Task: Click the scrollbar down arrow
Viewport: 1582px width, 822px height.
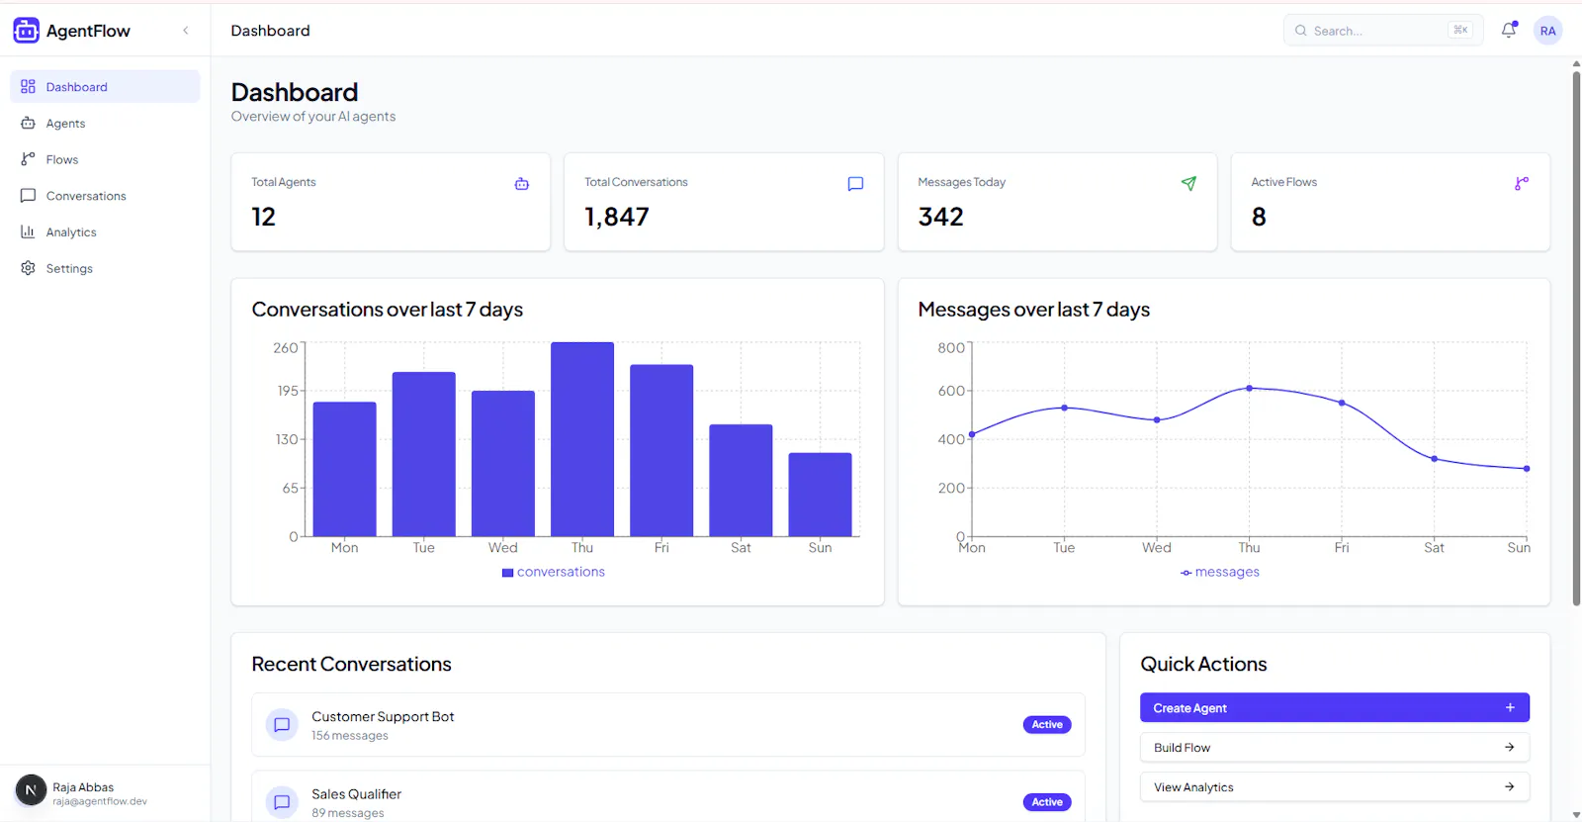Action: 1576,815
